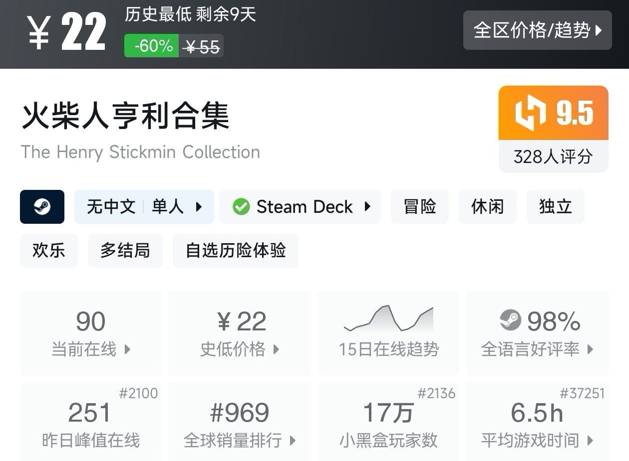Image resolution: width=629 pixels, height=461 pixels.
Task: Click the green Steam Deck verified checkmark
Action: [x=241, y=207]
